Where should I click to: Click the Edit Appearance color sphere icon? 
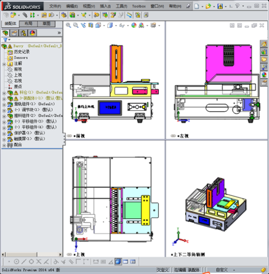click(x=134, y=25)
